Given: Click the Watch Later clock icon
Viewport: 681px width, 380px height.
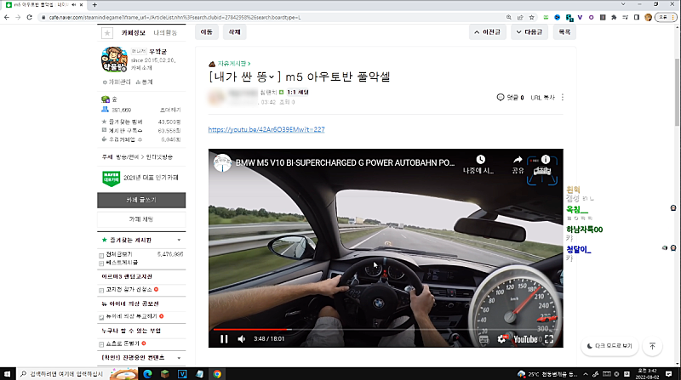Looking at the screenshot, I should click(x=480, y=159).
